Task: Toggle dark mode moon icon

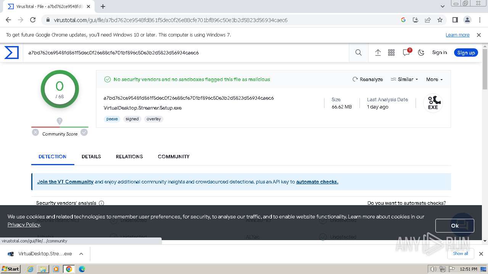Action: point(421,53)
